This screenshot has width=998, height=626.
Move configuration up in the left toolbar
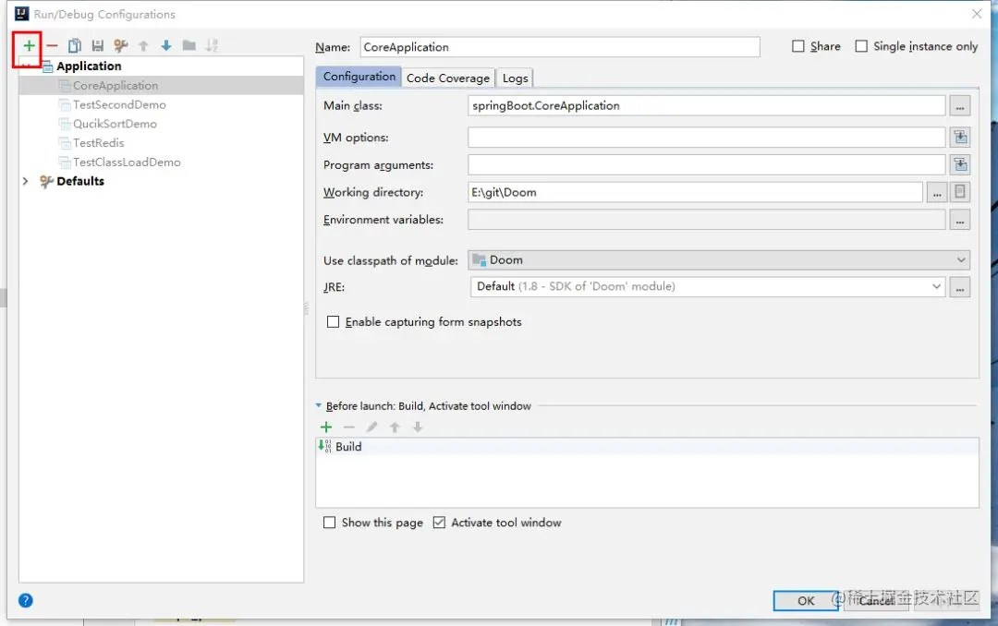coord(143,45)
